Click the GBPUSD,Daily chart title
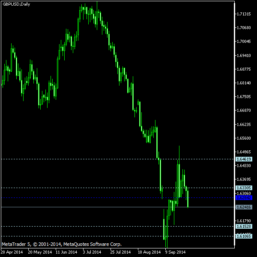This screenshot has width=257, height=257. 16,4
